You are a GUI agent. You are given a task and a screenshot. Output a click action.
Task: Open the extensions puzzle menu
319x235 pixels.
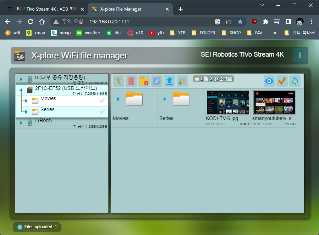[266, 22]
